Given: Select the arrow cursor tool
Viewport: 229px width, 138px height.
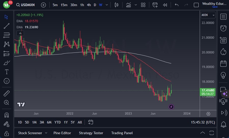Looking at the screenshot, I should 6,17.
